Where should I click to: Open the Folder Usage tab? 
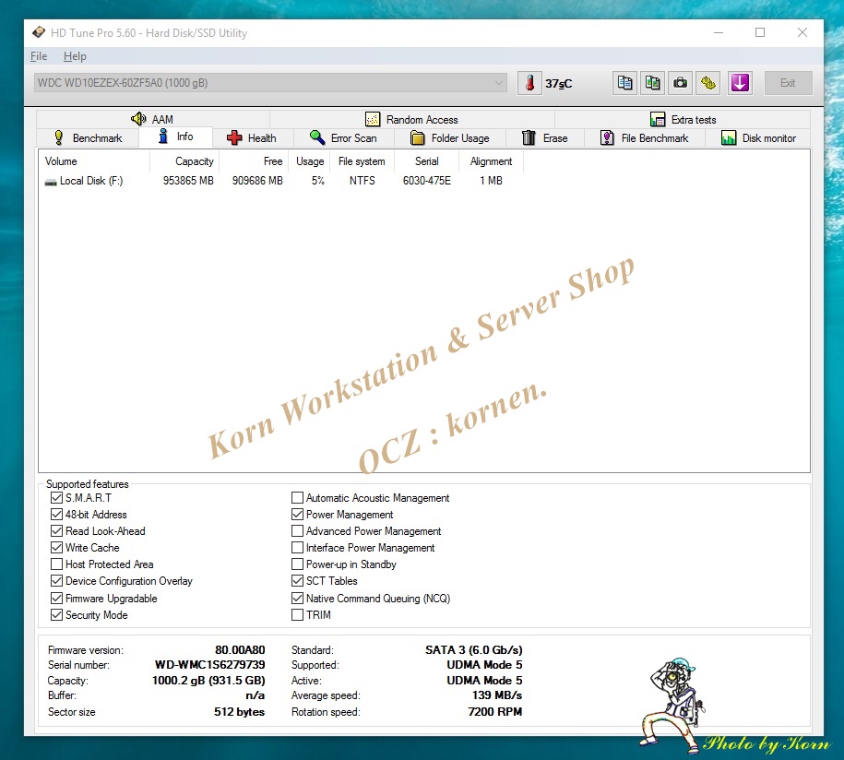pos(450,137)
